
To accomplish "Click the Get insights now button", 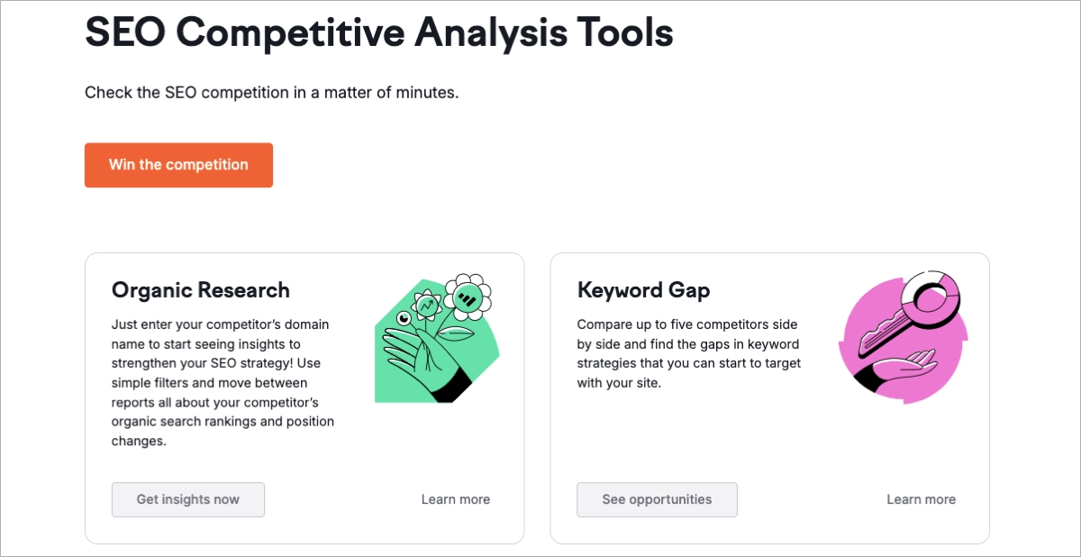I will tap(187, 499).
